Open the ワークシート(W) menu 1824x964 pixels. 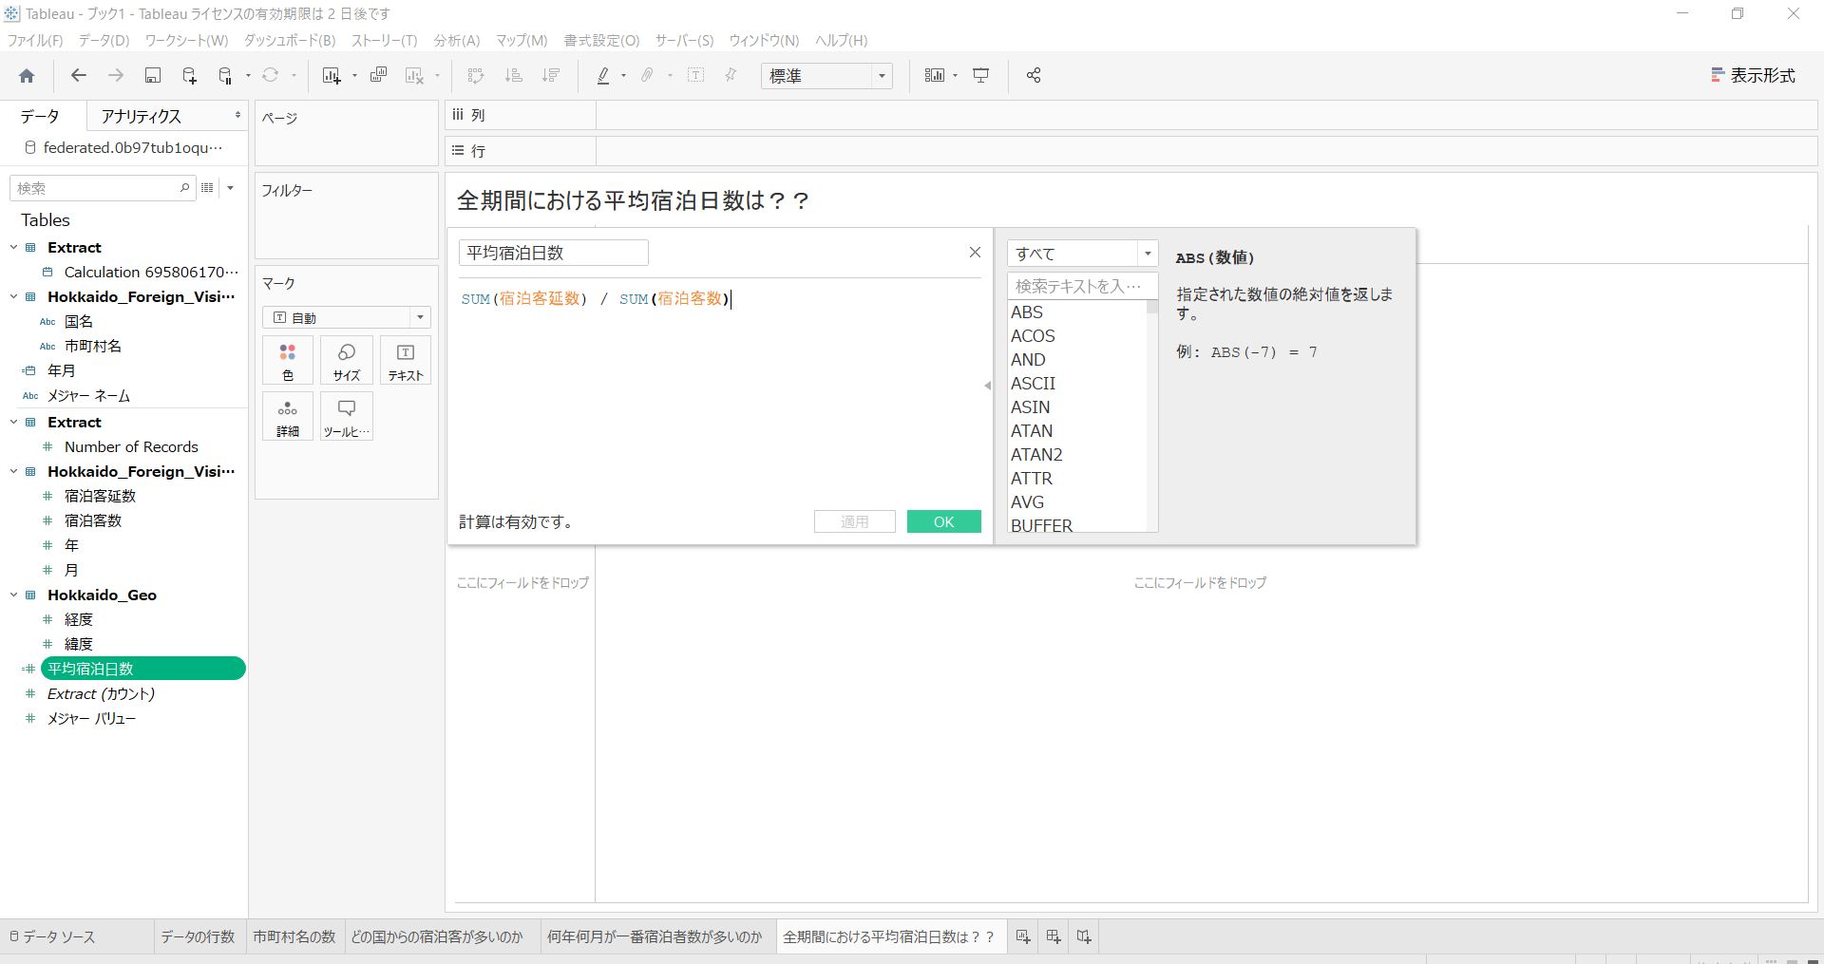click(186, 40)
